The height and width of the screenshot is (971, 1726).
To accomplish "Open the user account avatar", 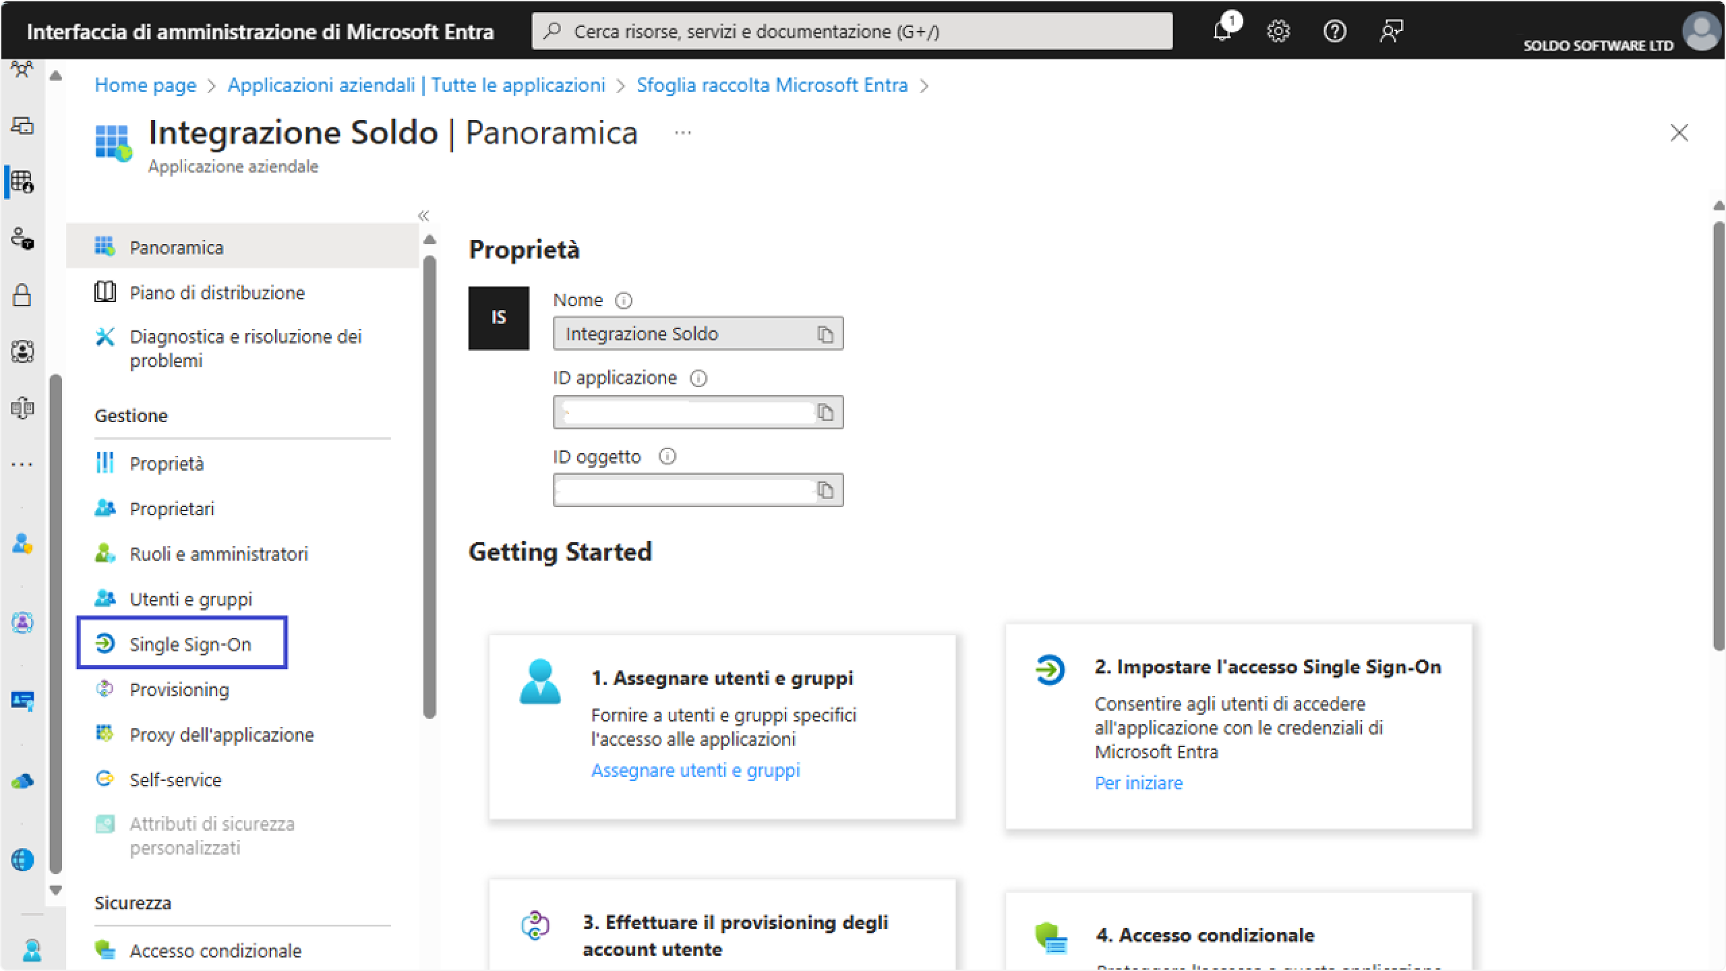I will (1701, 31).
